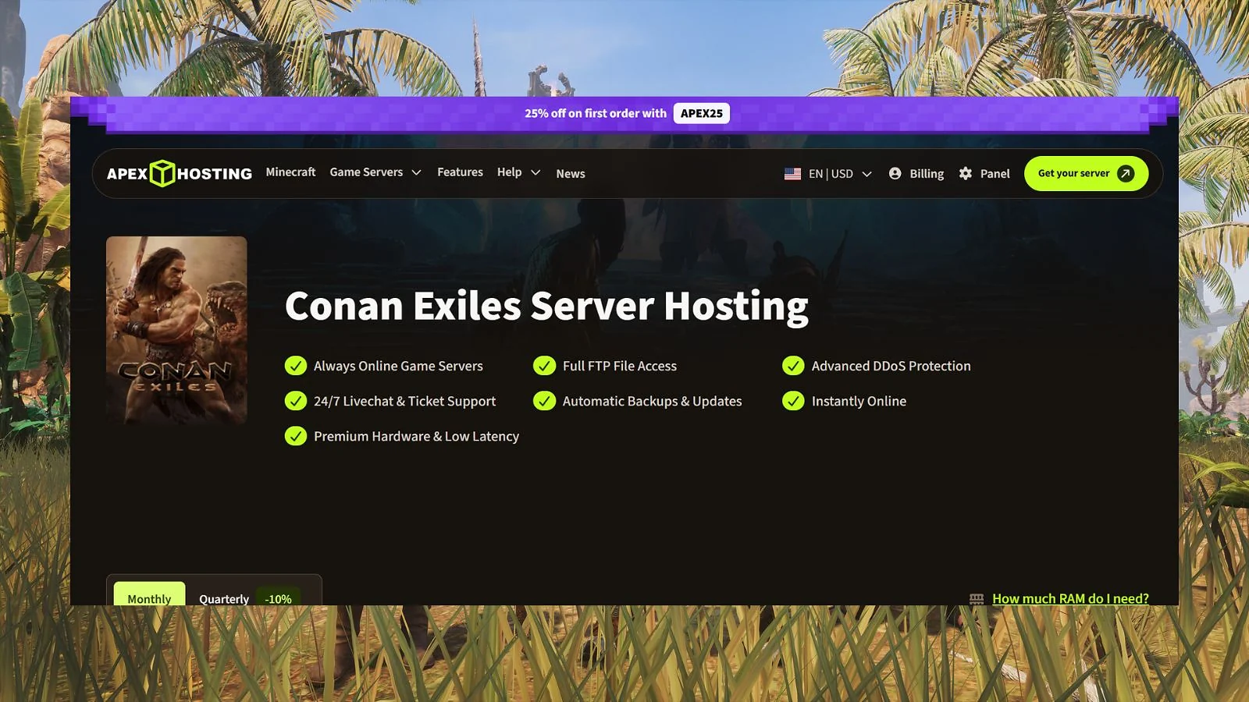Open the News page

click(571, 173)
